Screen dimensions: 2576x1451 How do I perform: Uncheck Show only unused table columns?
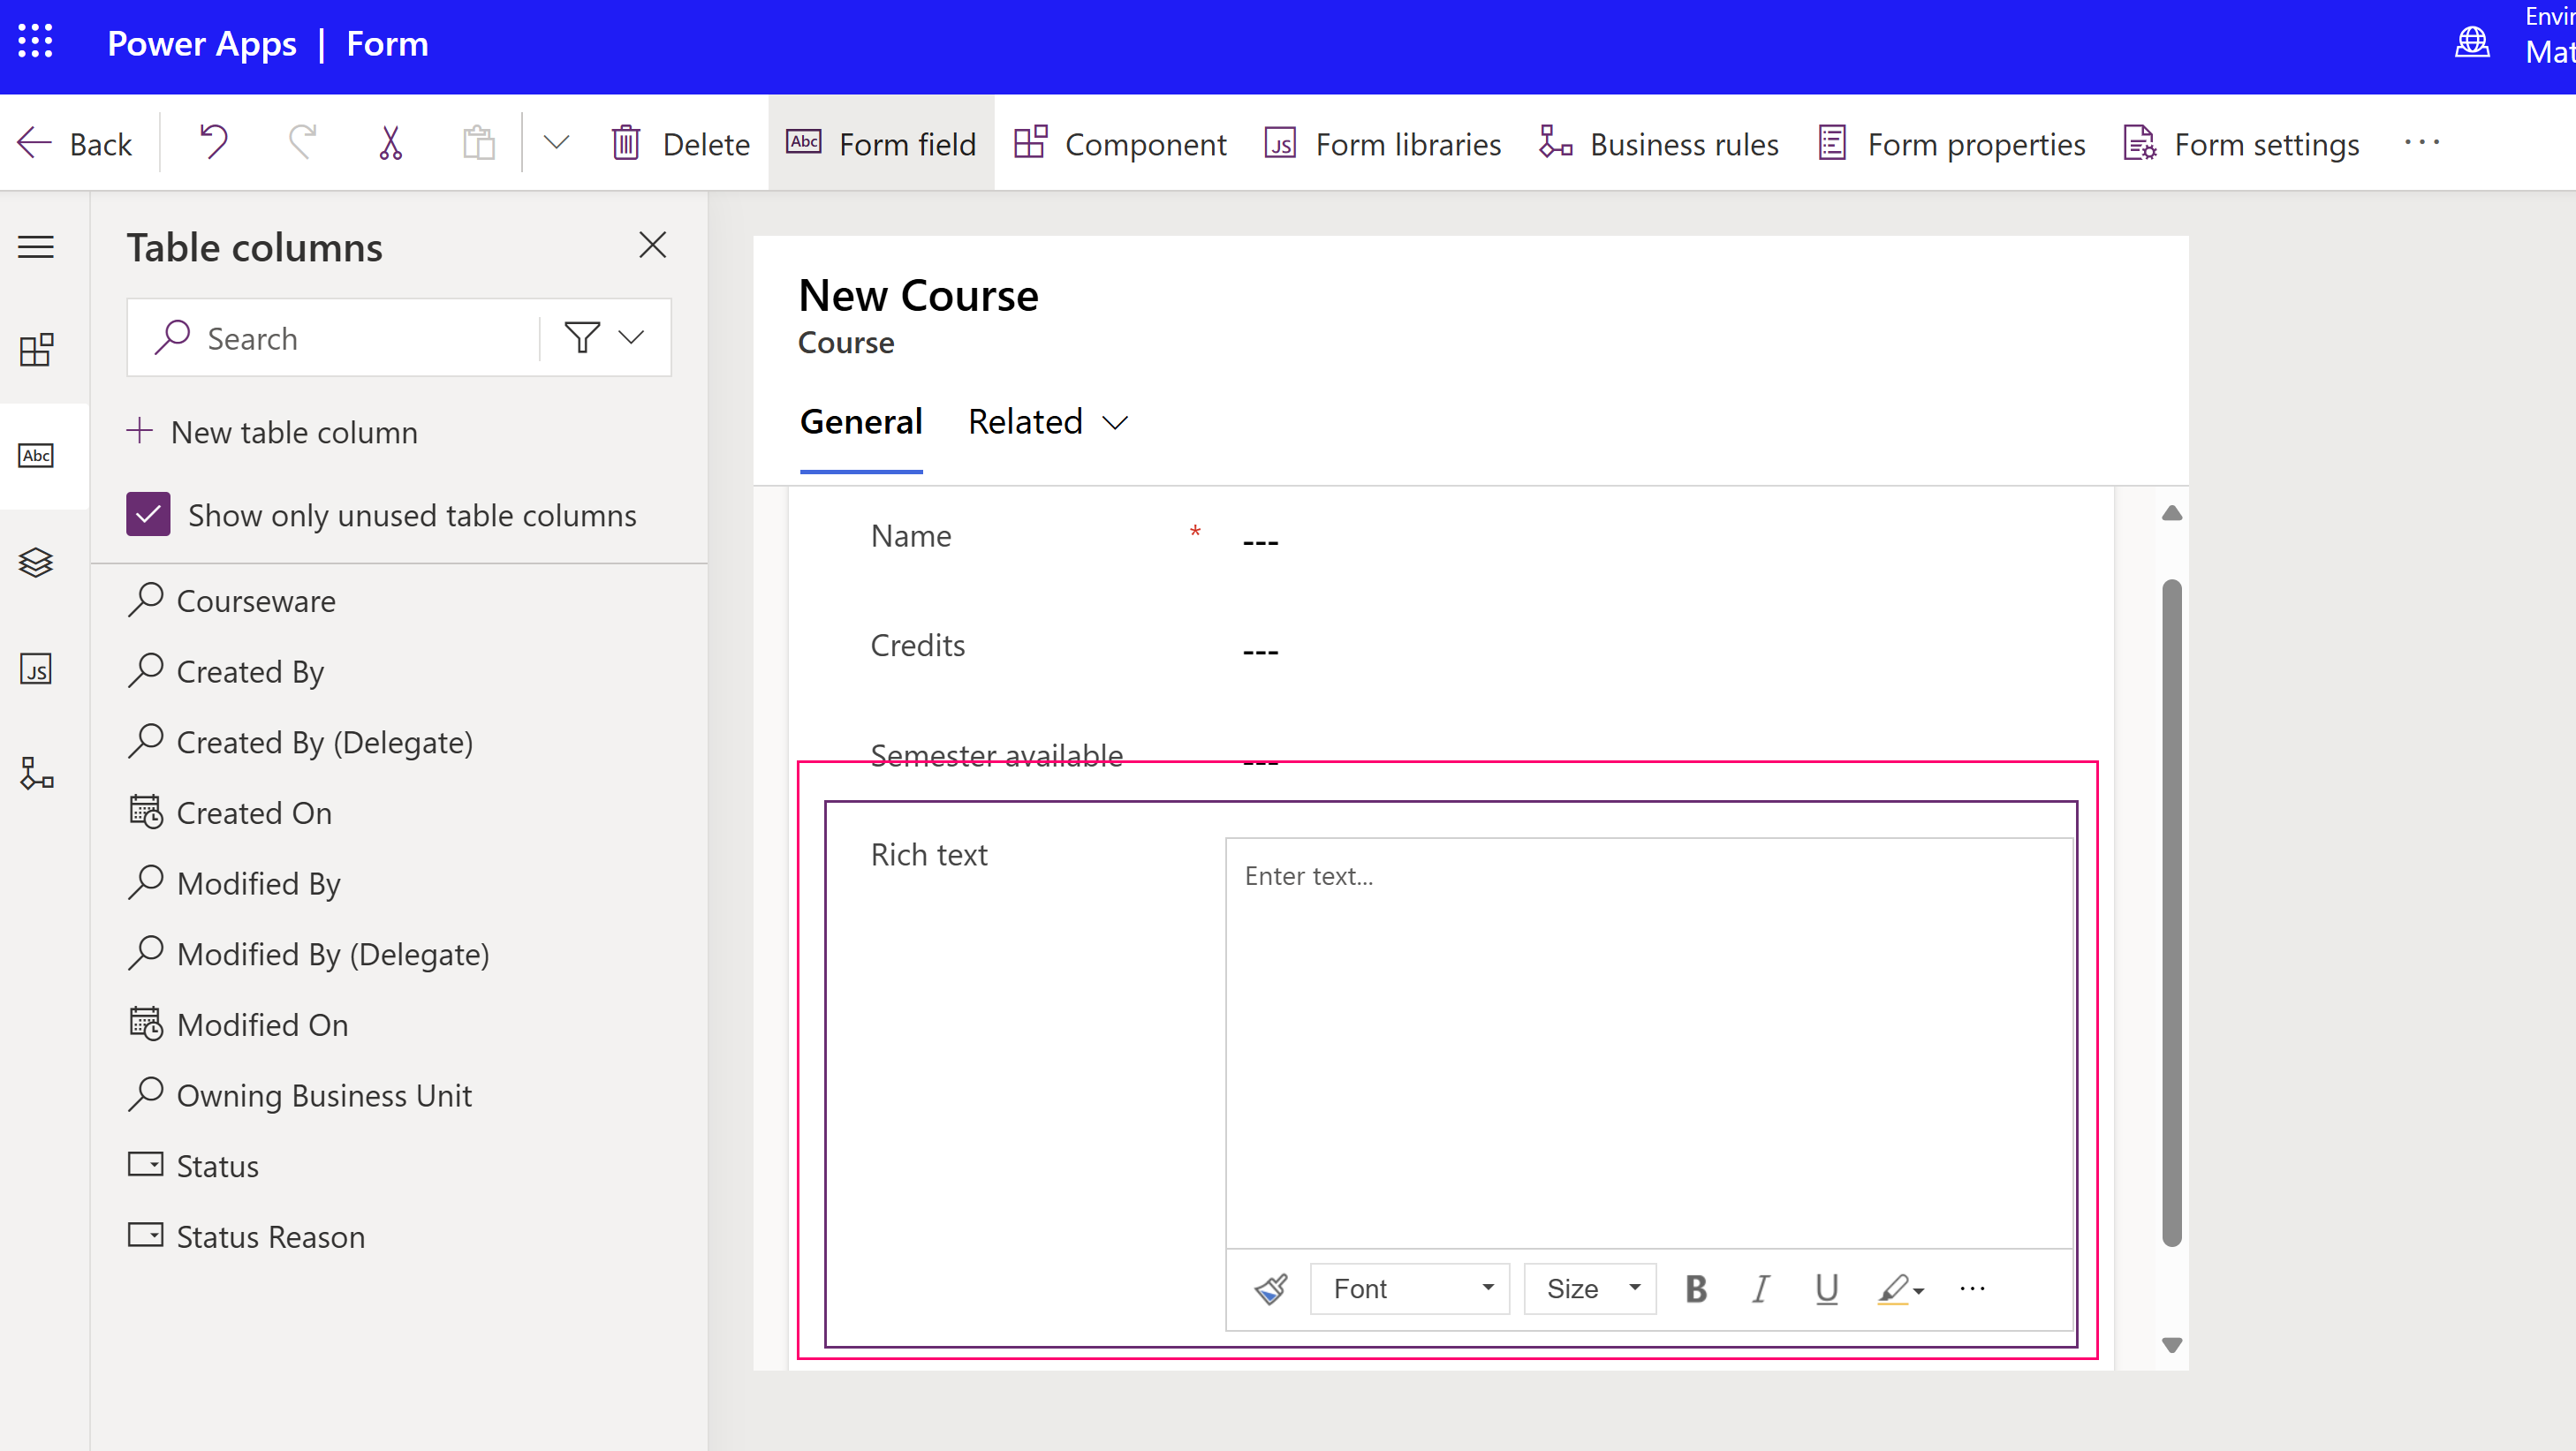[148, 514]
